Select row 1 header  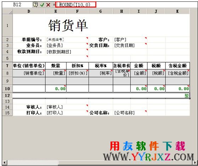pos(7,25)
